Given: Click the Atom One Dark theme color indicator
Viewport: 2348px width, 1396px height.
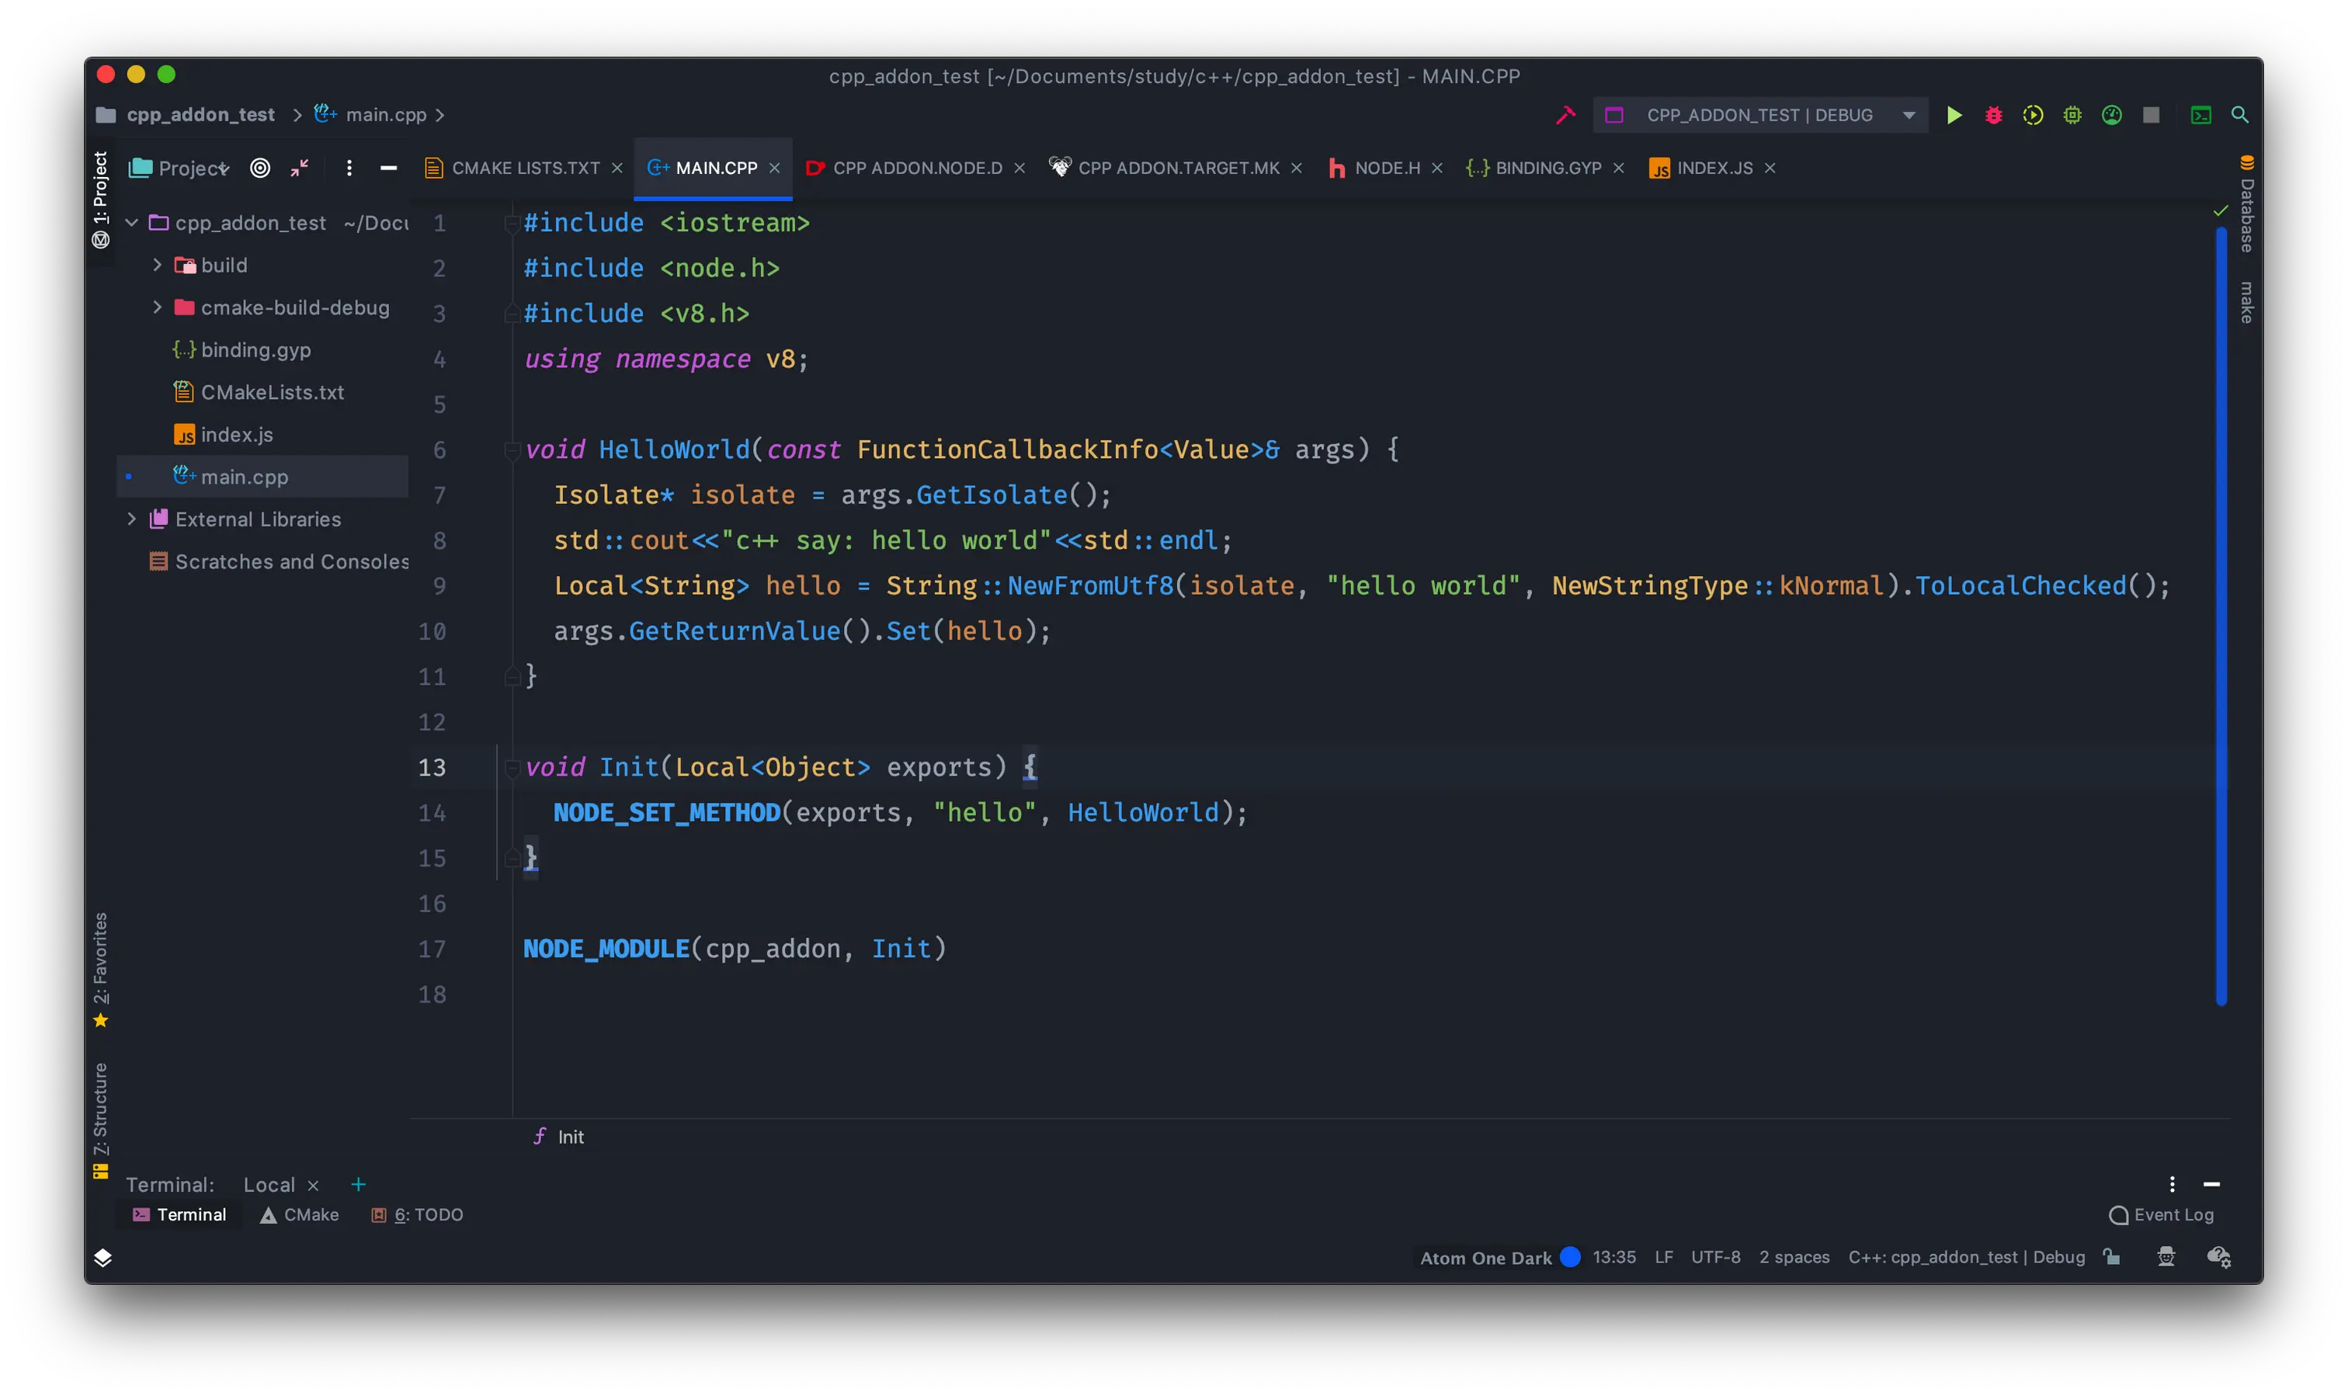Looking at the screenshot, I should click(1571, 1258).
